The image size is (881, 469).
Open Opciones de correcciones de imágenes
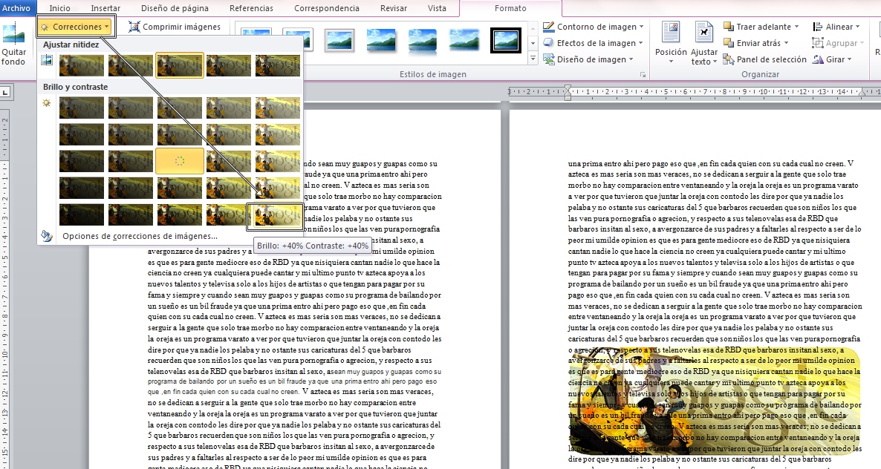tap(140, 236)
